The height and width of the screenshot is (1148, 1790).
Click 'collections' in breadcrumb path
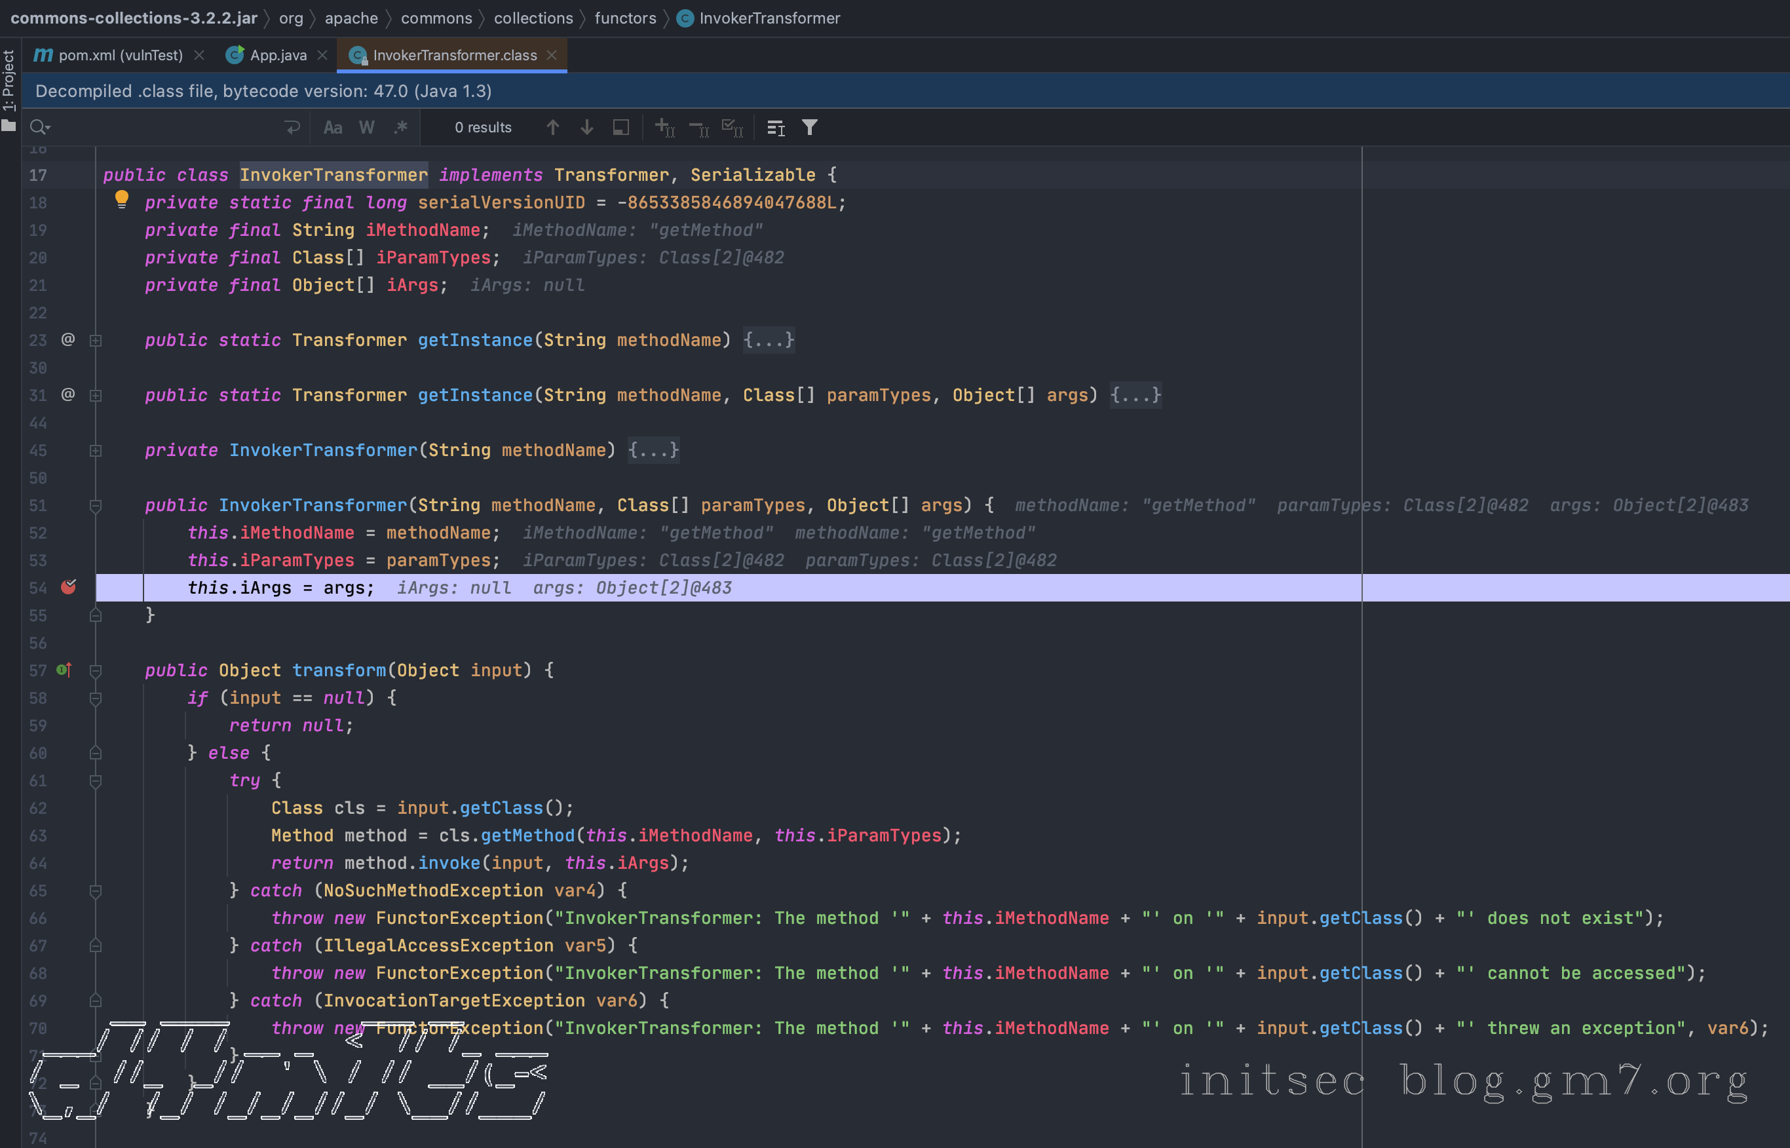pos(533,18)
